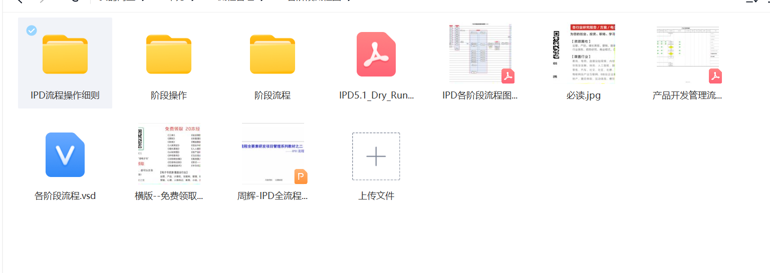Image resolution: width=770 pixels, height=273 pixels.
Task: Open the 必读.jpg image thumbnail
Action: coord(584,52)
